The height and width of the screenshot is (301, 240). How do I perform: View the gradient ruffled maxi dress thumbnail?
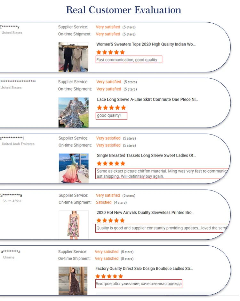point(74,168)
